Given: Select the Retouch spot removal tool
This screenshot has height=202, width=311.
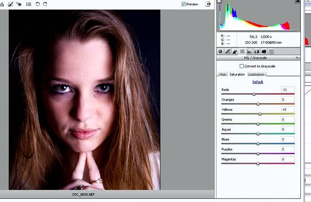Looking at the screenshot, I should point(10,4).
